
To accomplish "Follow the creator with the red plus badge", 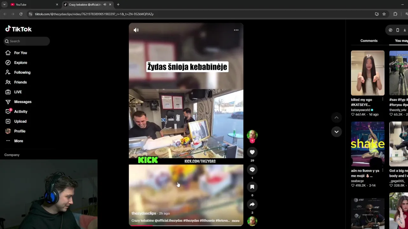I will point(252,141).
